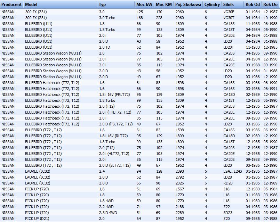Click engine code VG30E
This screenshot has height=222, width=280.
229,12
